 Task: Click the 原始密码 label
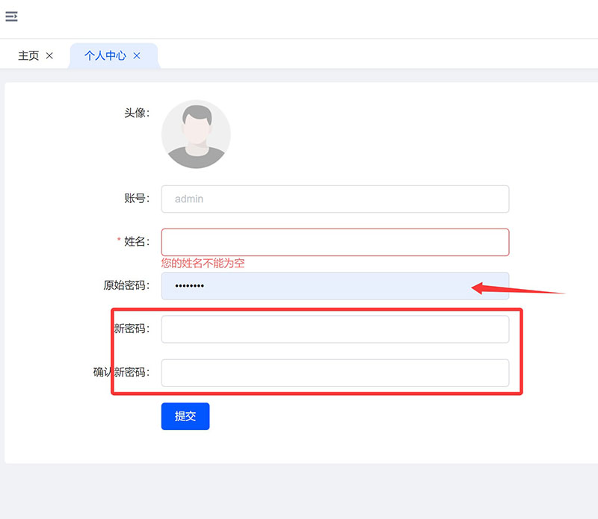(x=126, y=285)
